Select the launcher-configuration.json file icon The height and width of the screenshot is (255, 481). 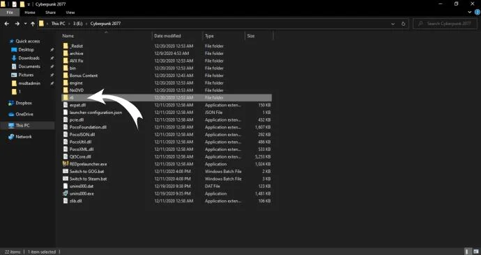(66, 112)
